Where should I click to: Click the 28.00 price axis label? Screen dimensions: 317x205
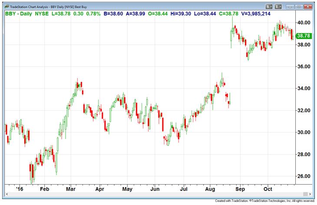coord(304,154)
